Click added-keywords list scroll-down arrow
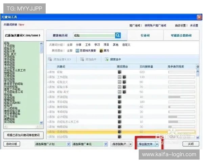 (41, 123)
